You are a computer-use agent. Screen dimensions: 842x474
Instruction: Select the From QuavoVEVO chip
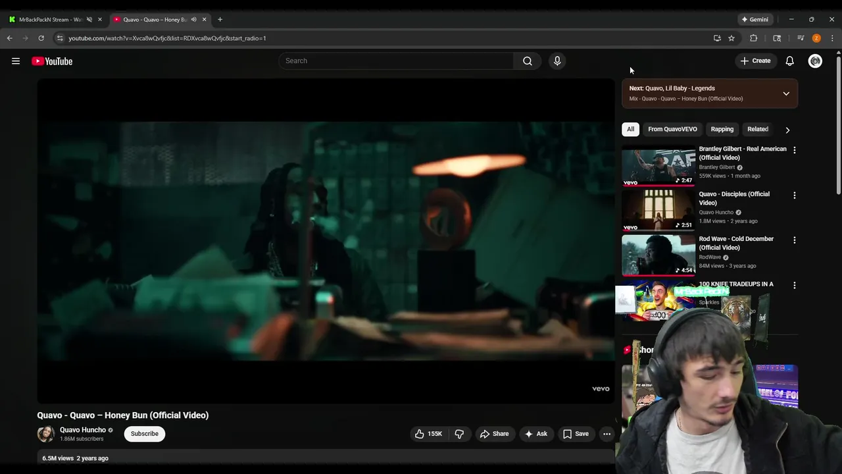click(672, 129)
